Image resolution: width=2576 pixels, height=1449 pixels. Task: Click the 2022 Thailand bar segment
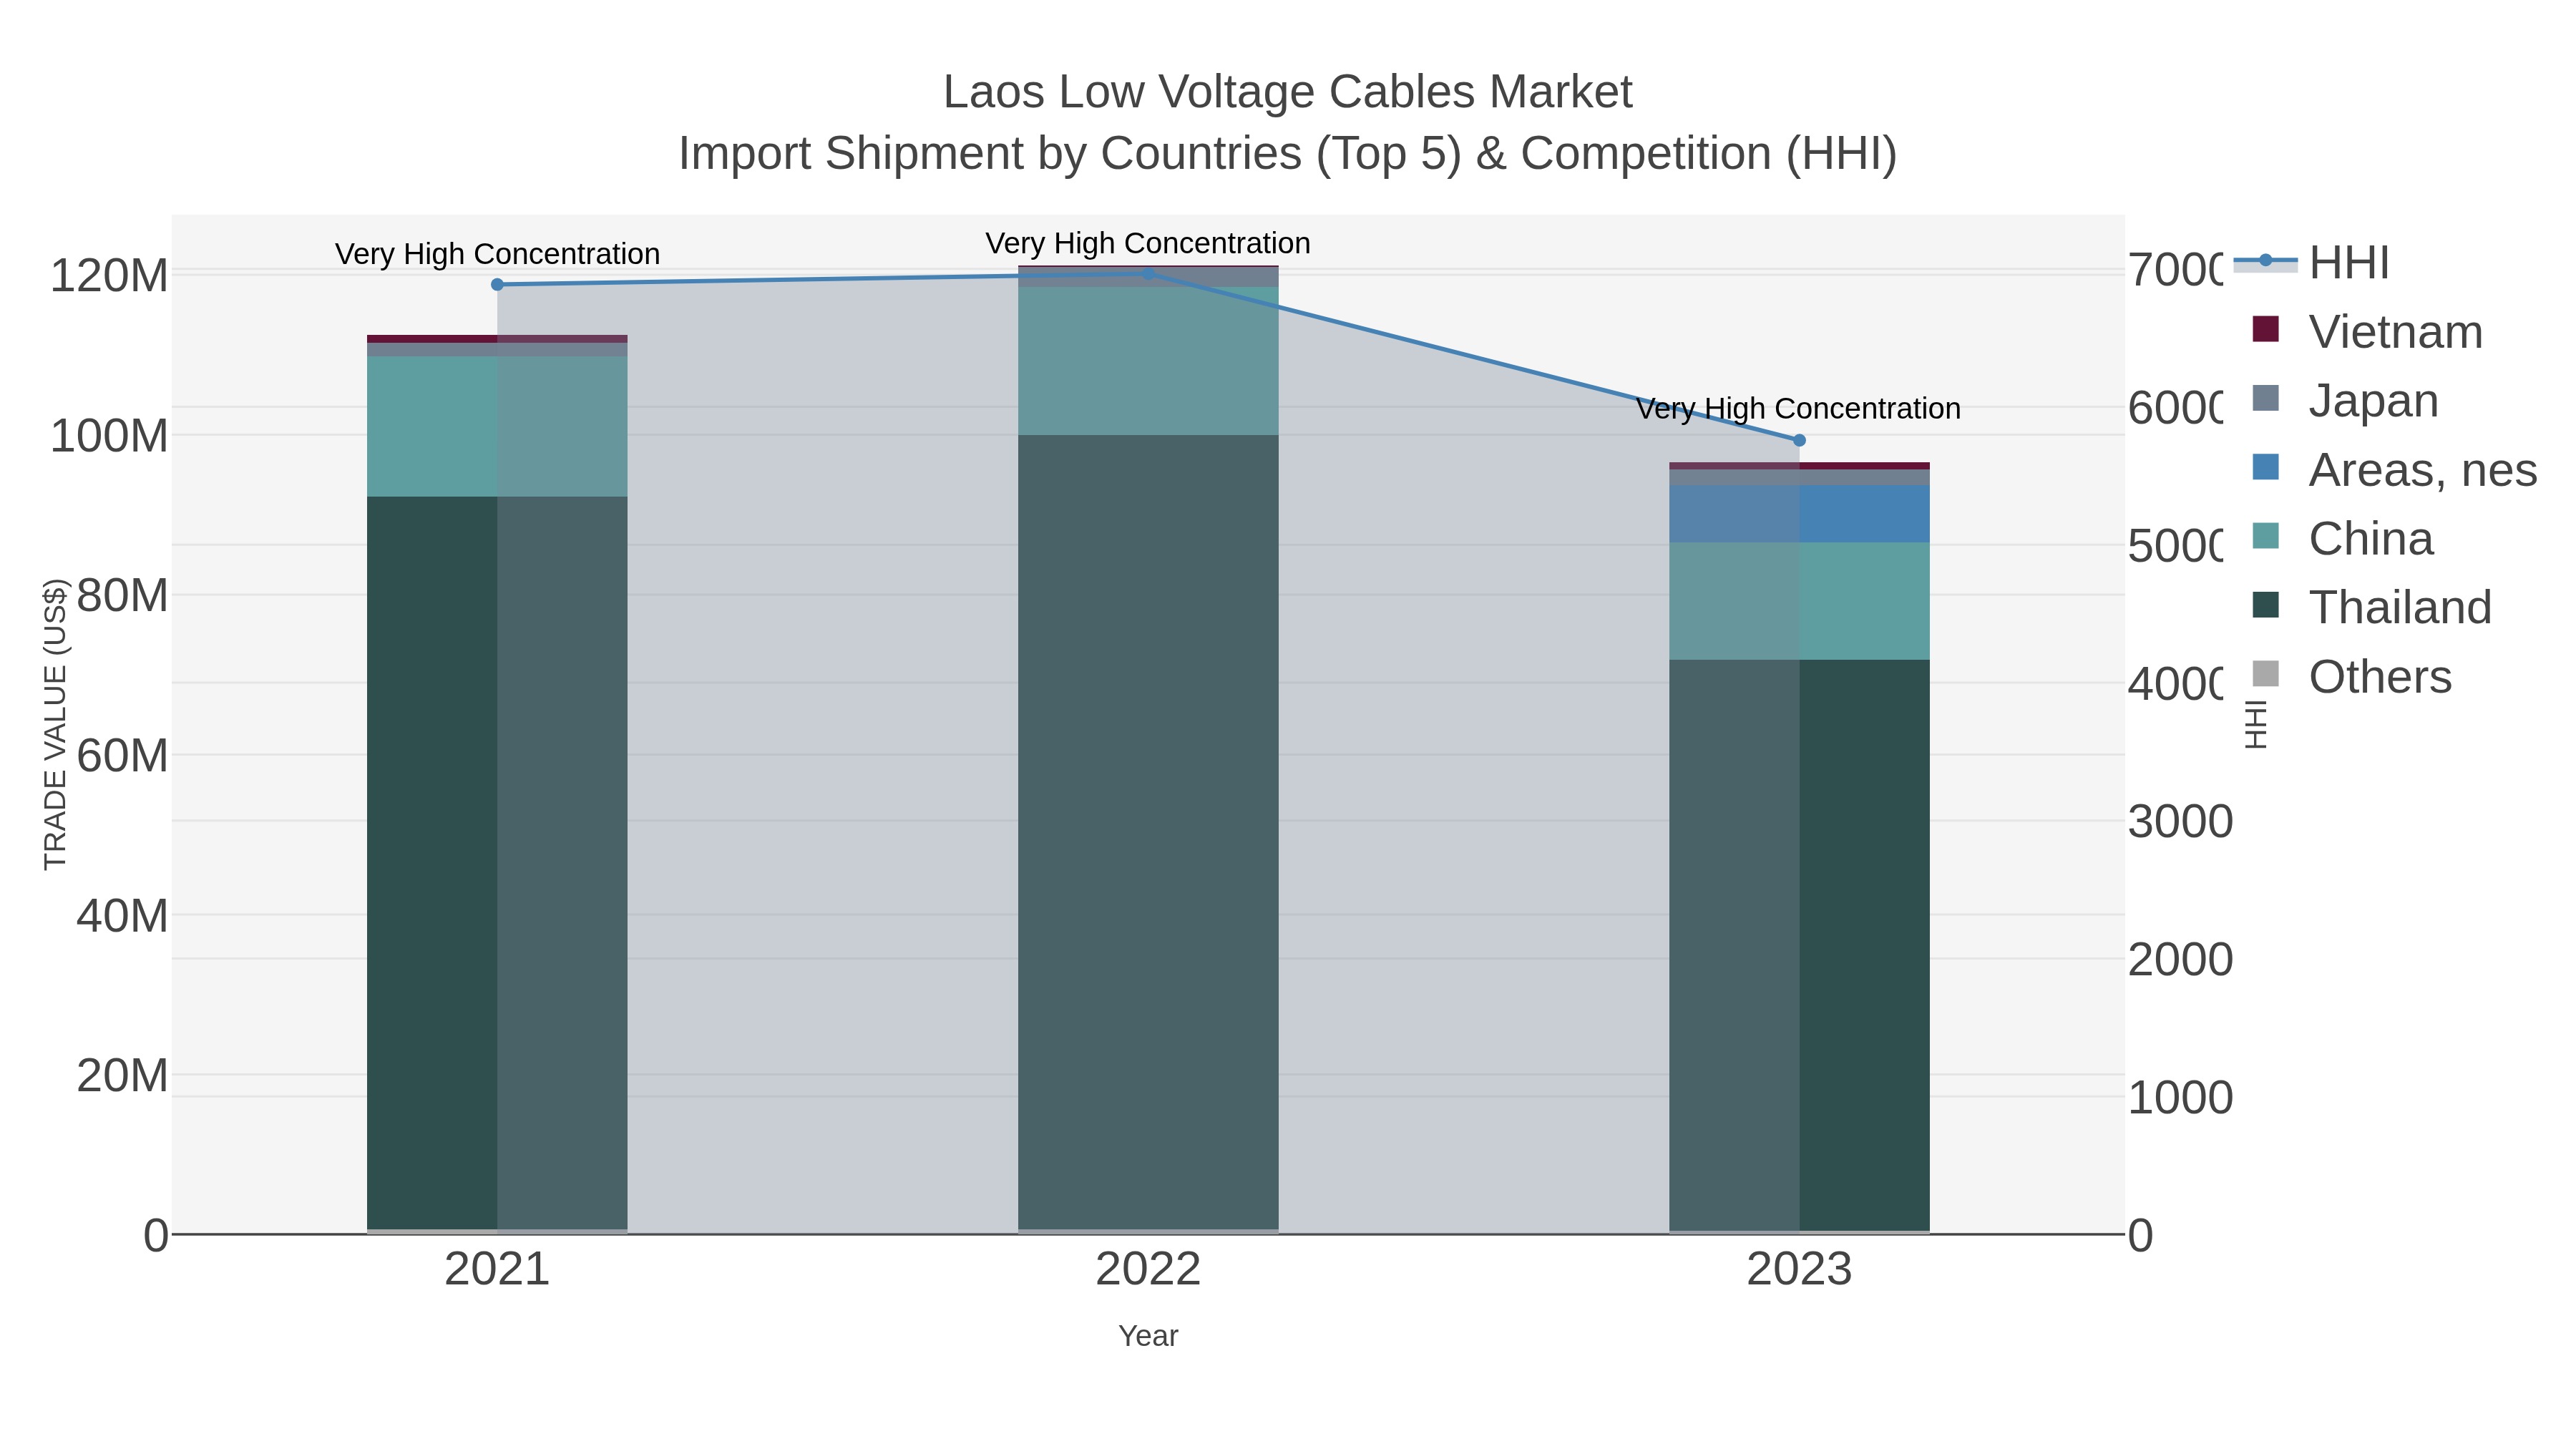[x=1148, y=832]
